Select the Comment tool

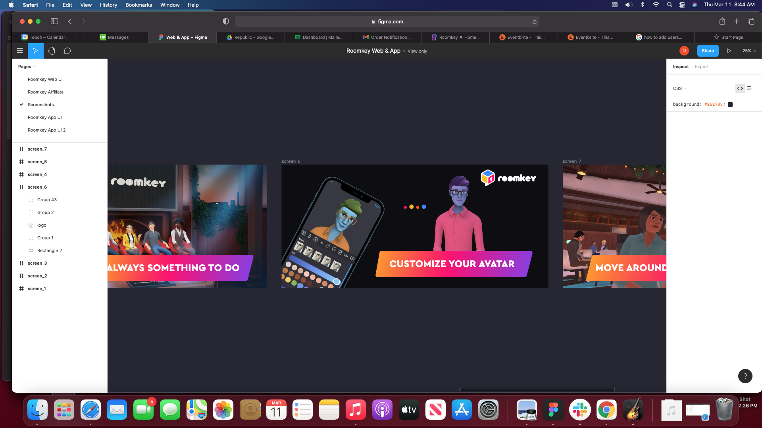tap(67, 51)
